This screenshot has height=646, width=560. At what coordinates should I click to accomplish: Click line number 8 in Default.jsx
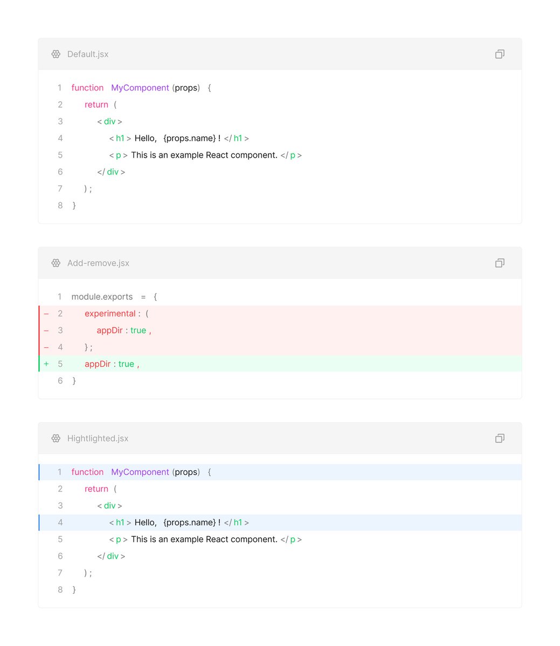(x=60, y=206)
